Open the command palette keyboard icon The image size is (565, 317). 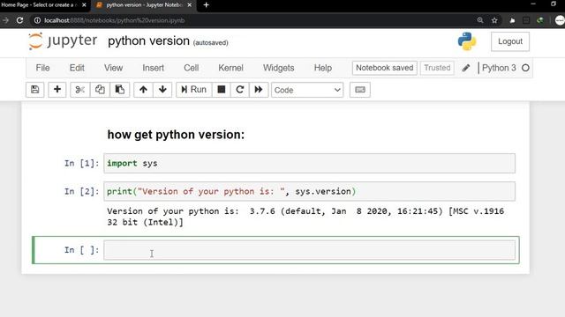click(x=360, y=90)
